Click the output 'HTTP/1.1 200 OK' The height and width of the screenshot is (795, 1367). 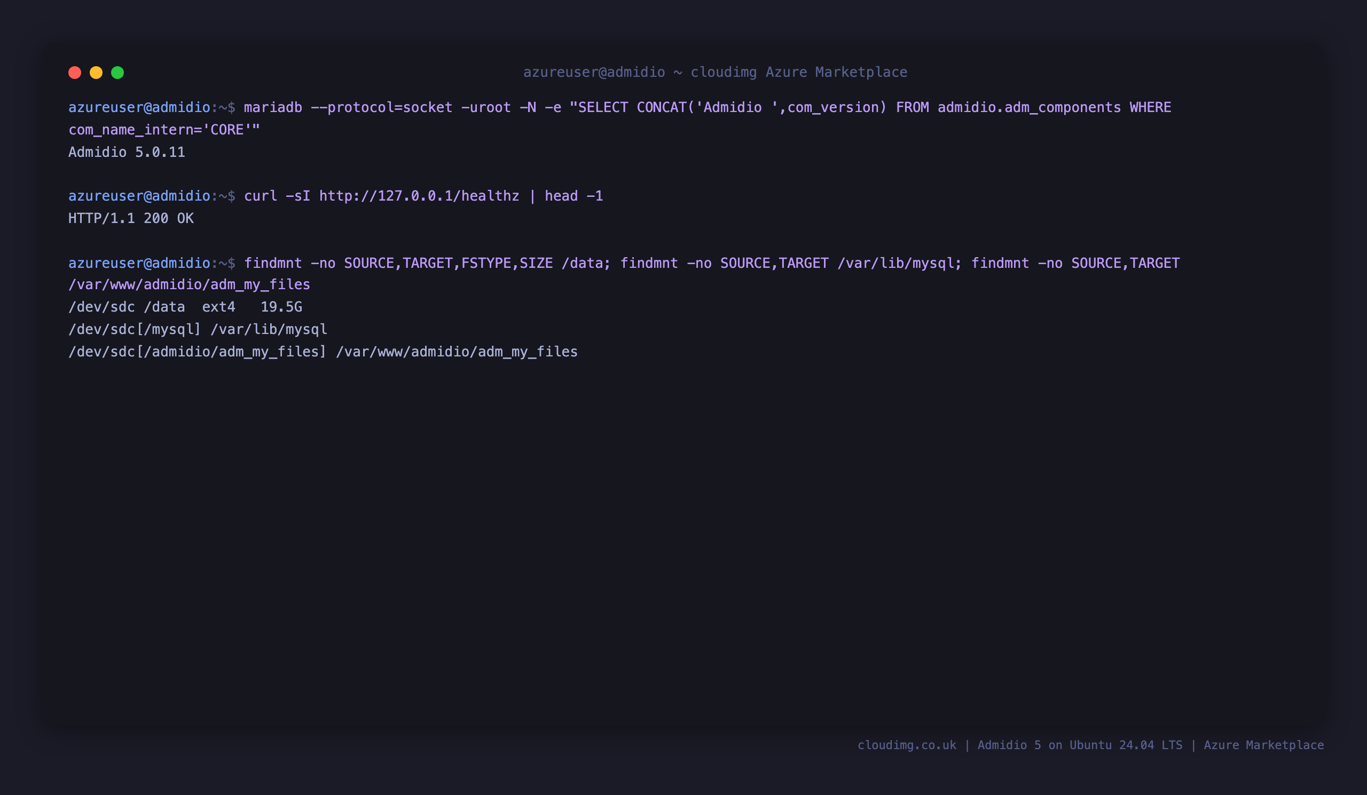click(x=131, y=218)
